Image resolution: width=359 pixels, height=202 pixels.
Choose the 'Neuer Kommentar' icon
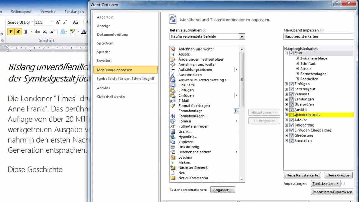point(173,178)
